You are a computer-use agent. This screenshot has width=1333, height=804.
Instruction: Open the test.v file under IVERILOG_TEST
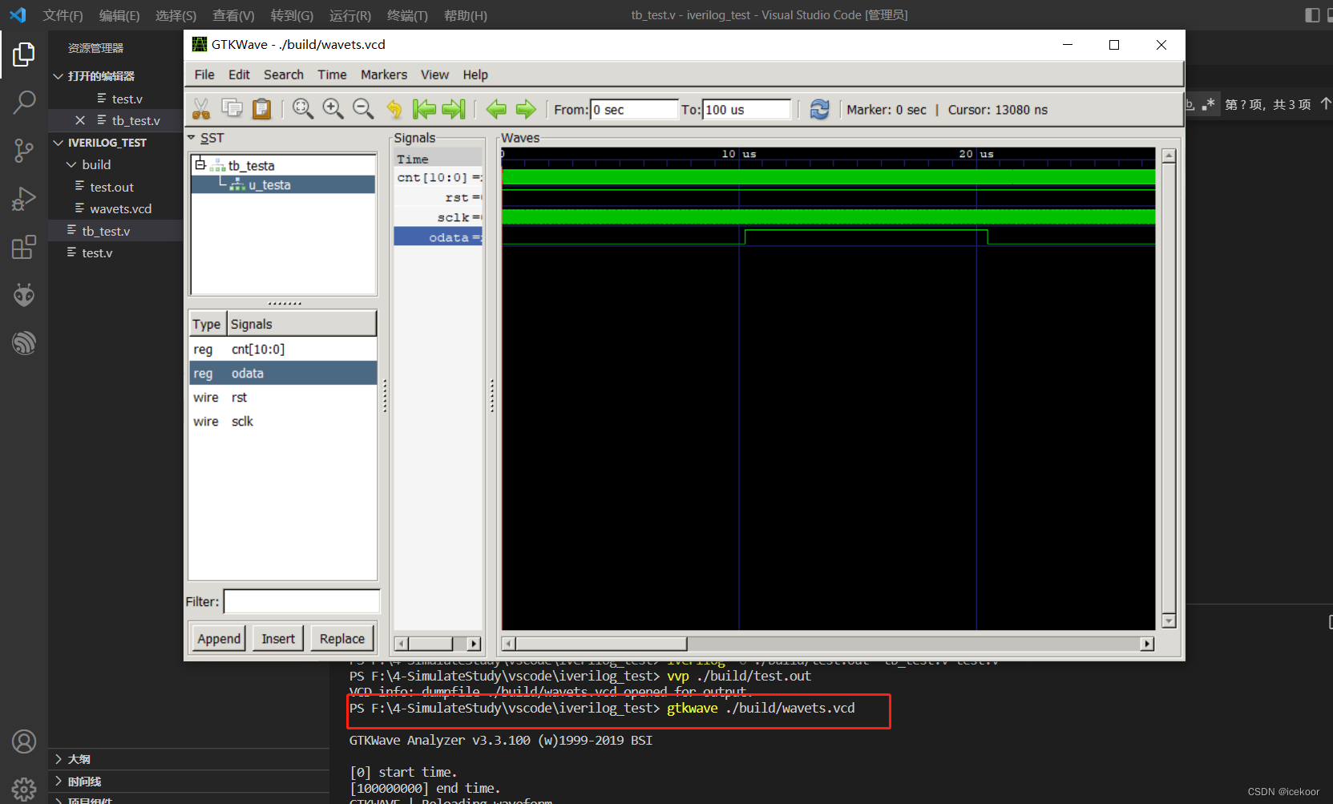[x=97, y=253]
